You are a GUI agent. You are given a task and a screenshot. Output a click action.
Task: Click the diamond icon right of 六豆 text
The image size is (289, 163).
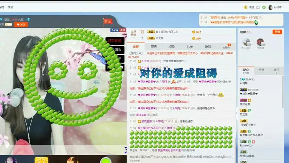coord(28,19)
